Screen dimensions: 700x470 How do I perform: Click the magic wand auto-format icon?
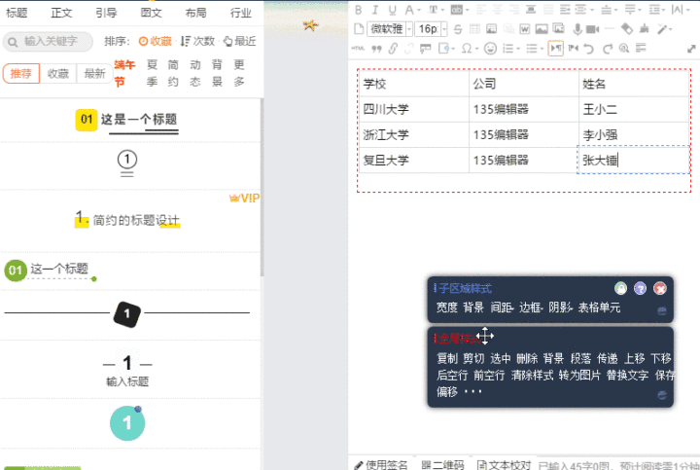pyautogui.click(x=662, y=29)
